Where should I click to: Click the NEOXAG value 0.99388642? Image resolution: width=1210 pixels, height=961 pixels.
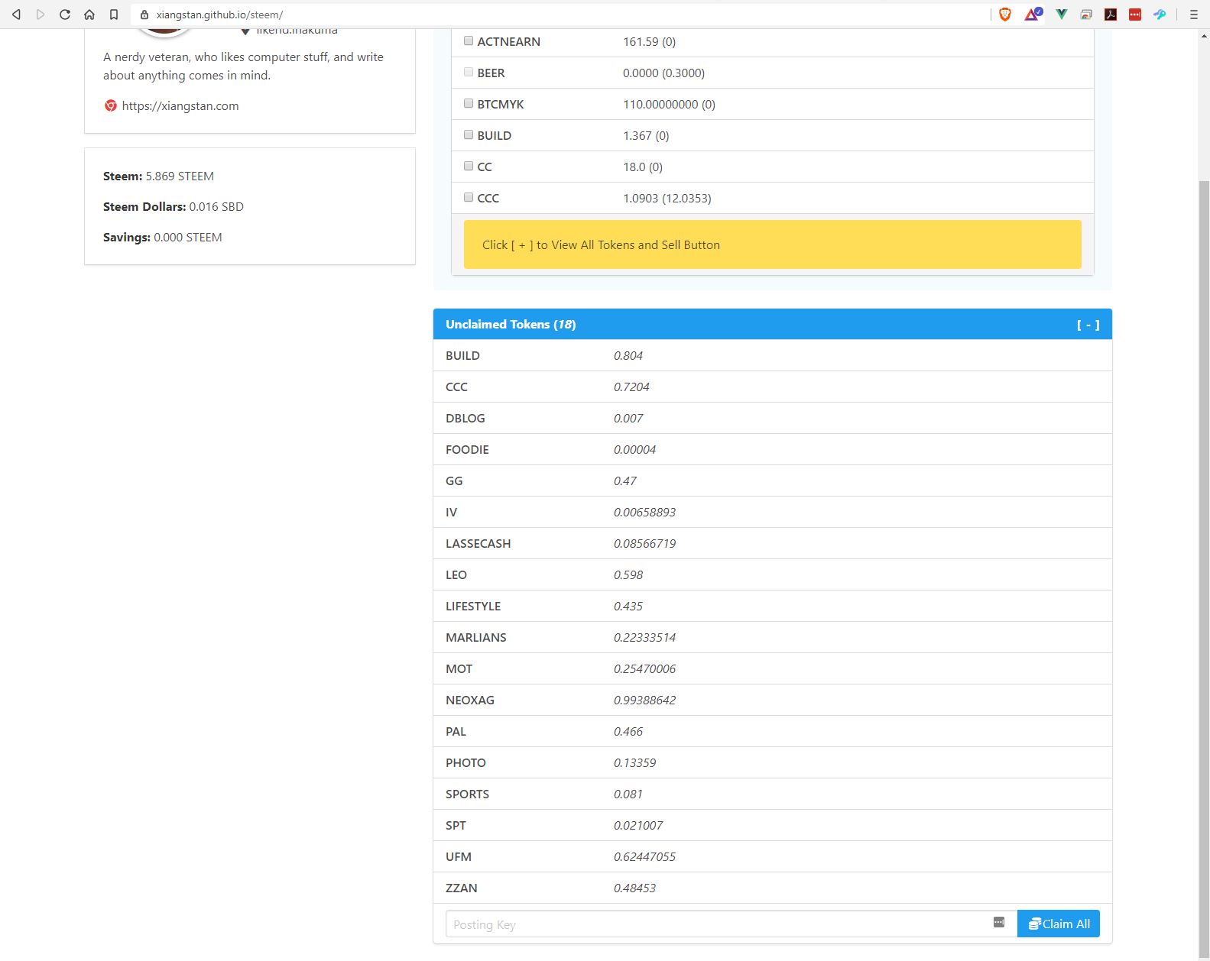(x=644, y=700)
